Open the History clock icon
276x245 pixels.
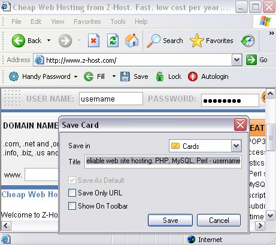click(x=248, y=41)
